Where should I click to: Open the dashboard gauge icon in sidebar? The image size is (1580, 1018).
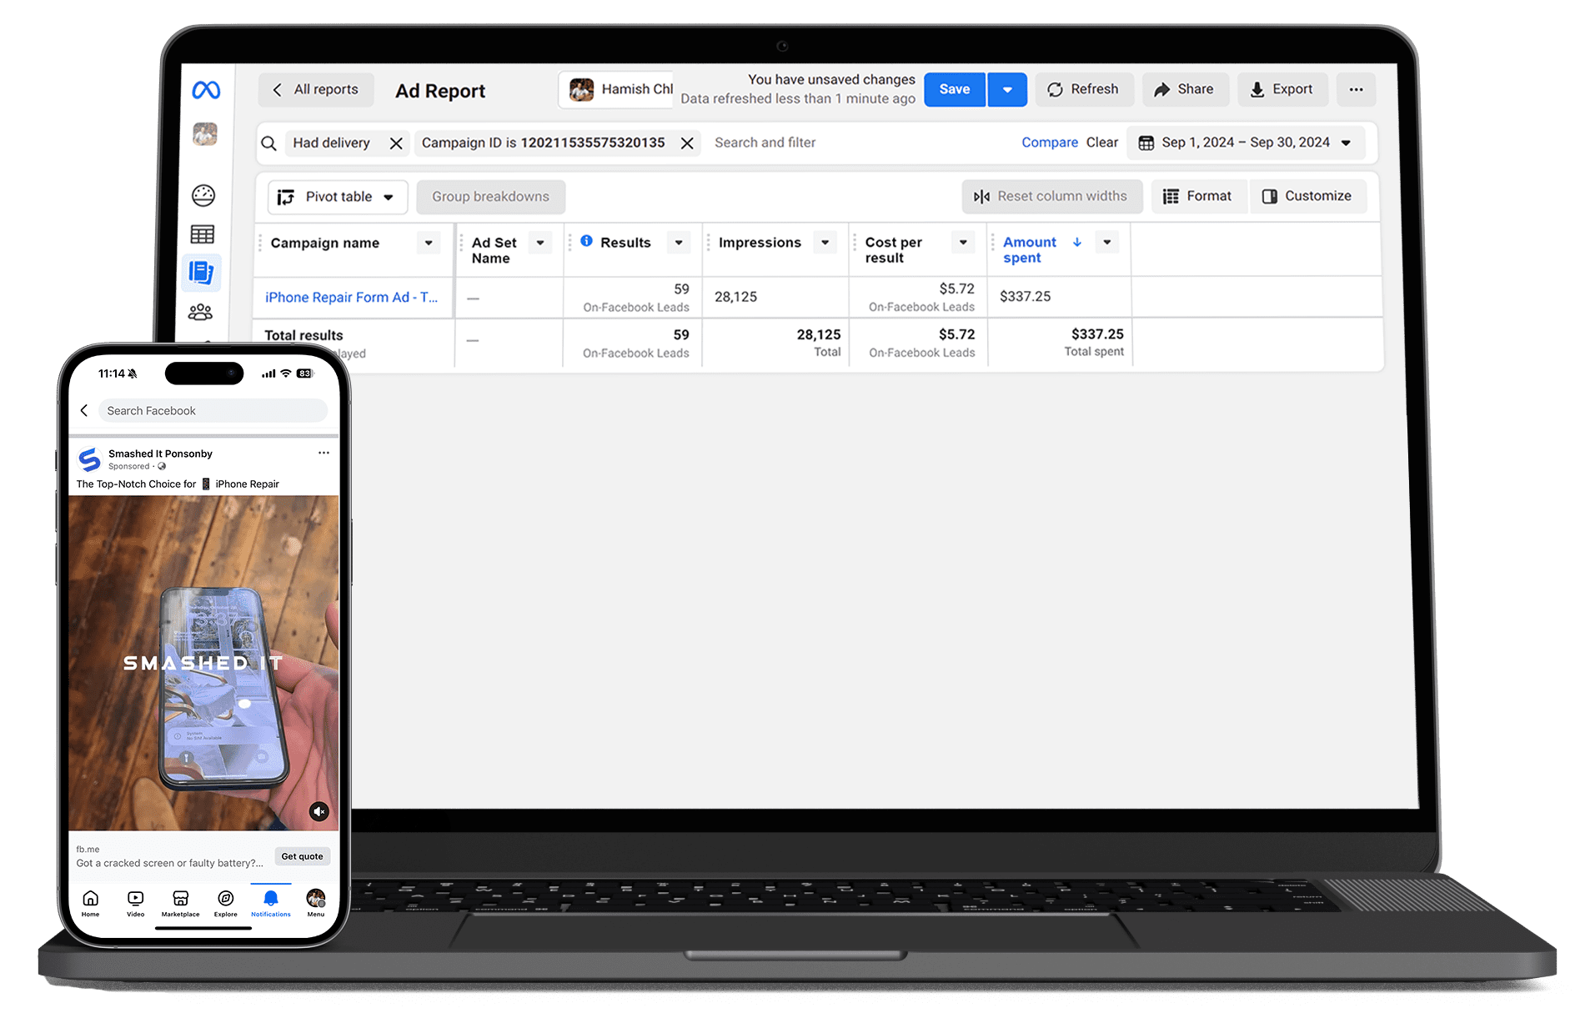203,195
